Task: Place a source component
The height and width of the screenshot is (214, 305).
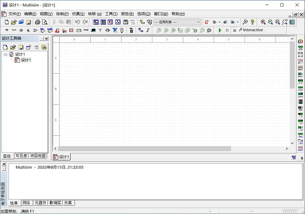Action: point(7,30)
